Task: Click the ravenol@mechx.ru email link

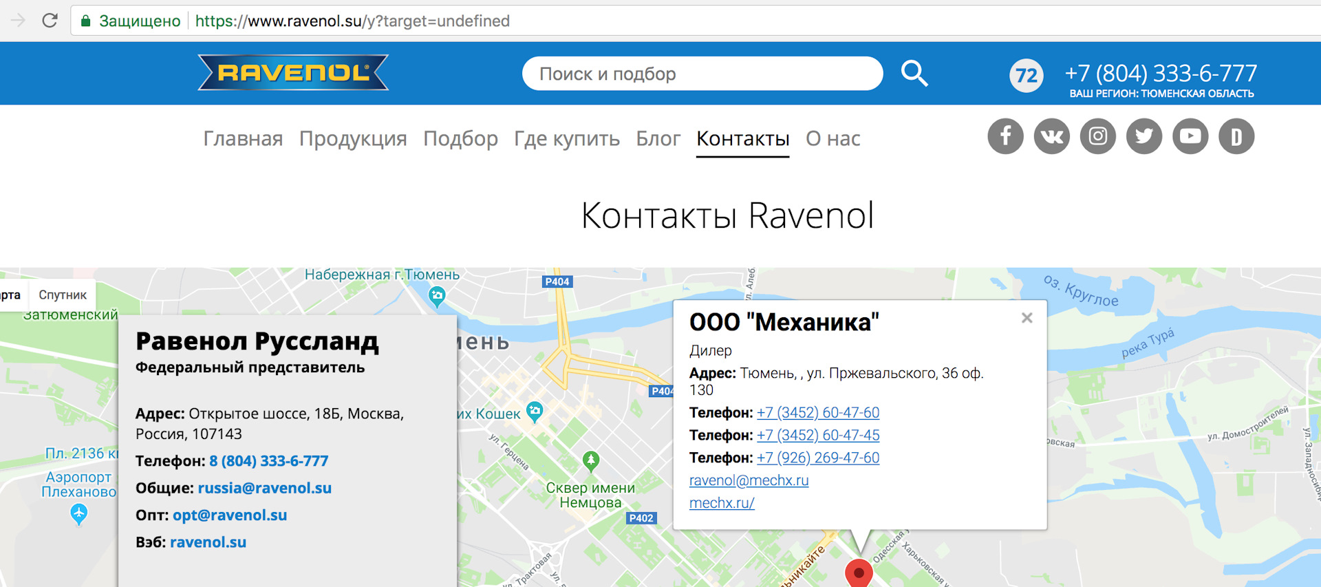Action: point(749,480)
